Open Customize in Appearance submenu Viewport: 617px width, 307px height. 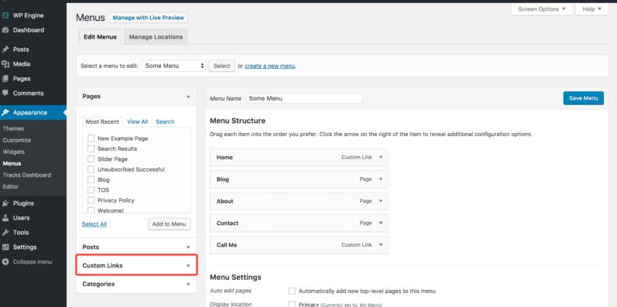[17, 140]
